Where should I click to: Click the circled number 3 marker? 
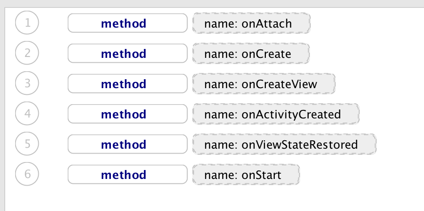point(27,83)
